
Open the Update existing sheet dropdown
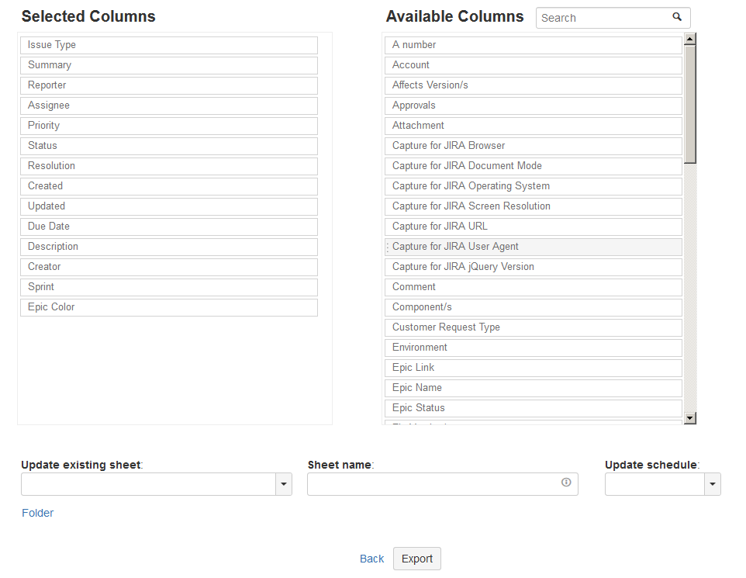click(284, 484)
